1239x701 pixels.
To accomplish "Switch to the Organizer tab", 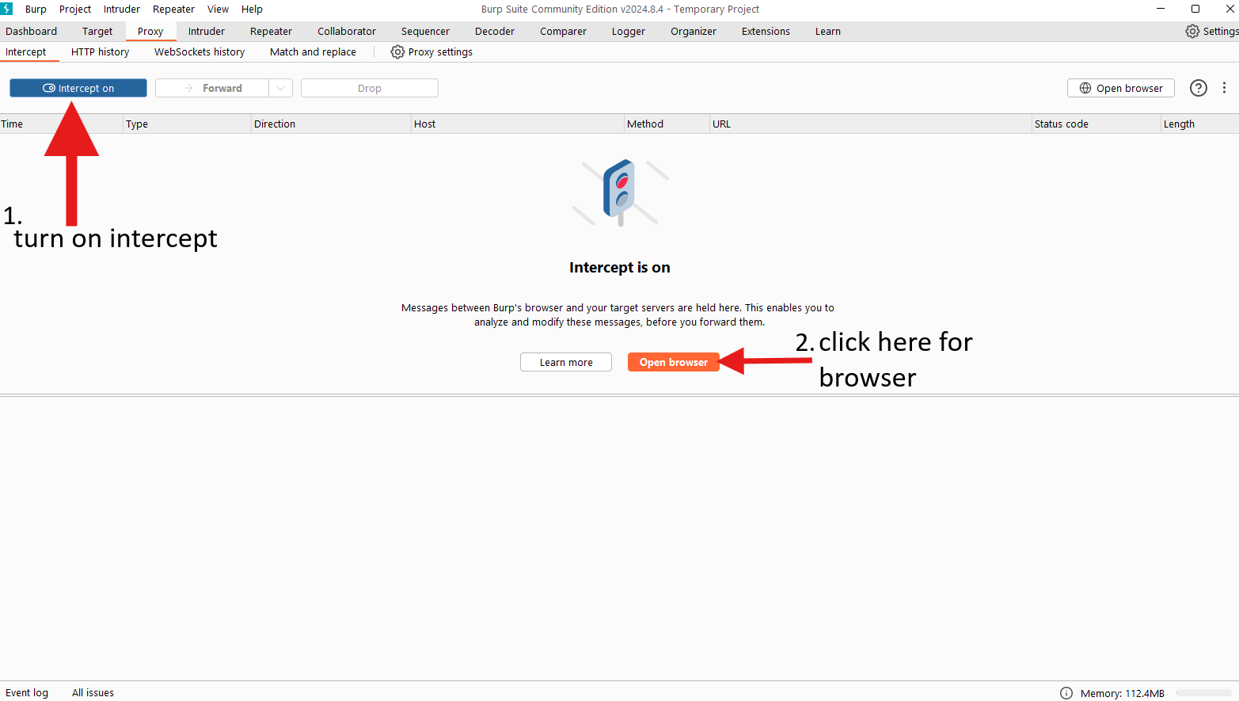I will 694,31.
